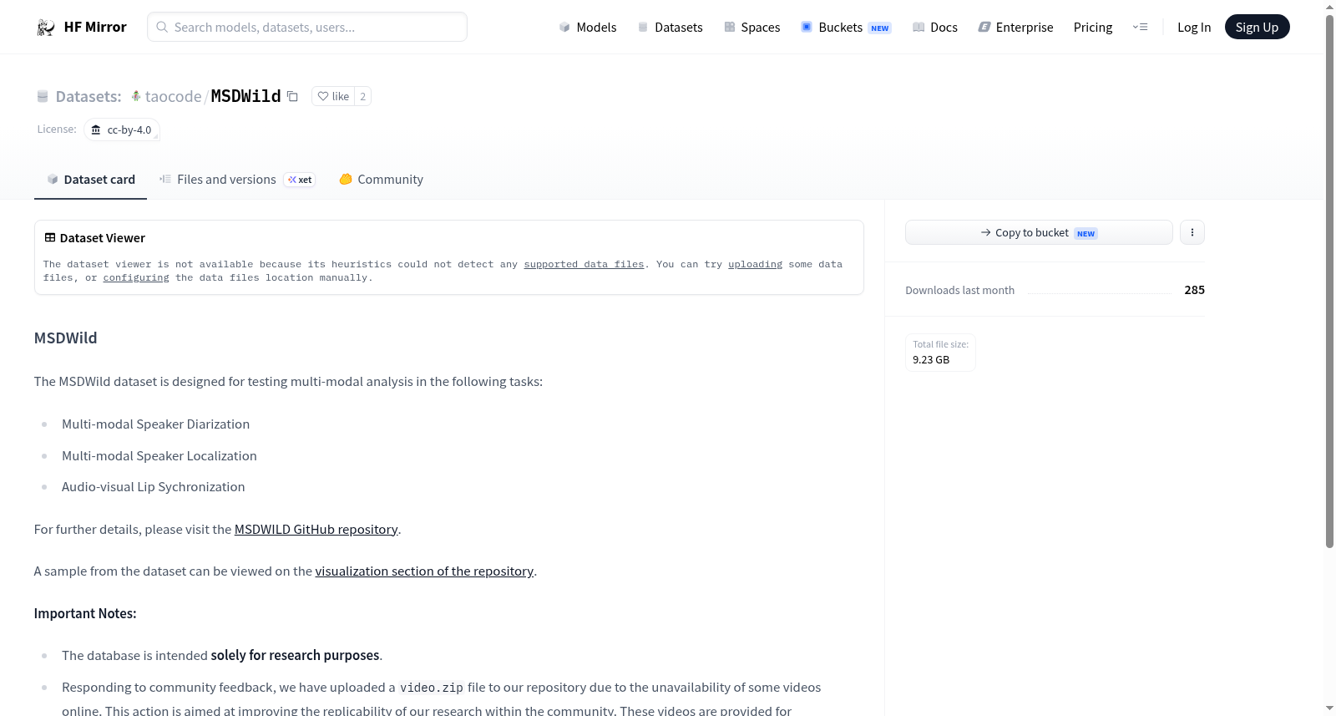1336x716 pixels.
Task: Click the Enterprise icon in navbar
Action: click(x=984, y=27)
